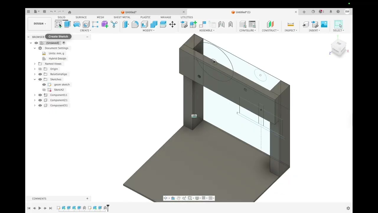Expand Component1:1 in browser
The height and width of the screenshot is (213, 378).
click(x=35, y=95)
